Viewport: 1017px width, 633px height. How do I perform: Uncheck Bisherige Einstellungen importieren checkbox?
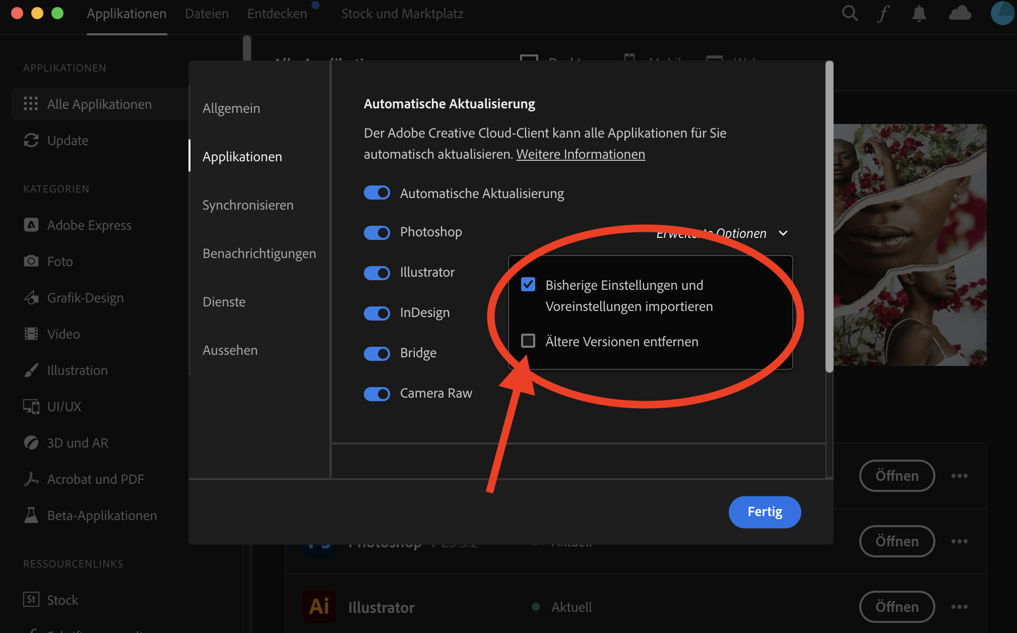click(x=528, y=285)
